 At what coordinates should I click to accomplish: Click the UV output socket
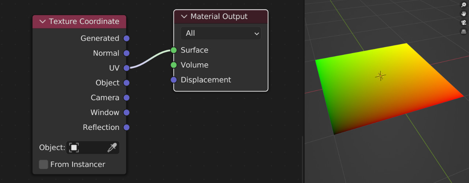[x=126, y=68]
